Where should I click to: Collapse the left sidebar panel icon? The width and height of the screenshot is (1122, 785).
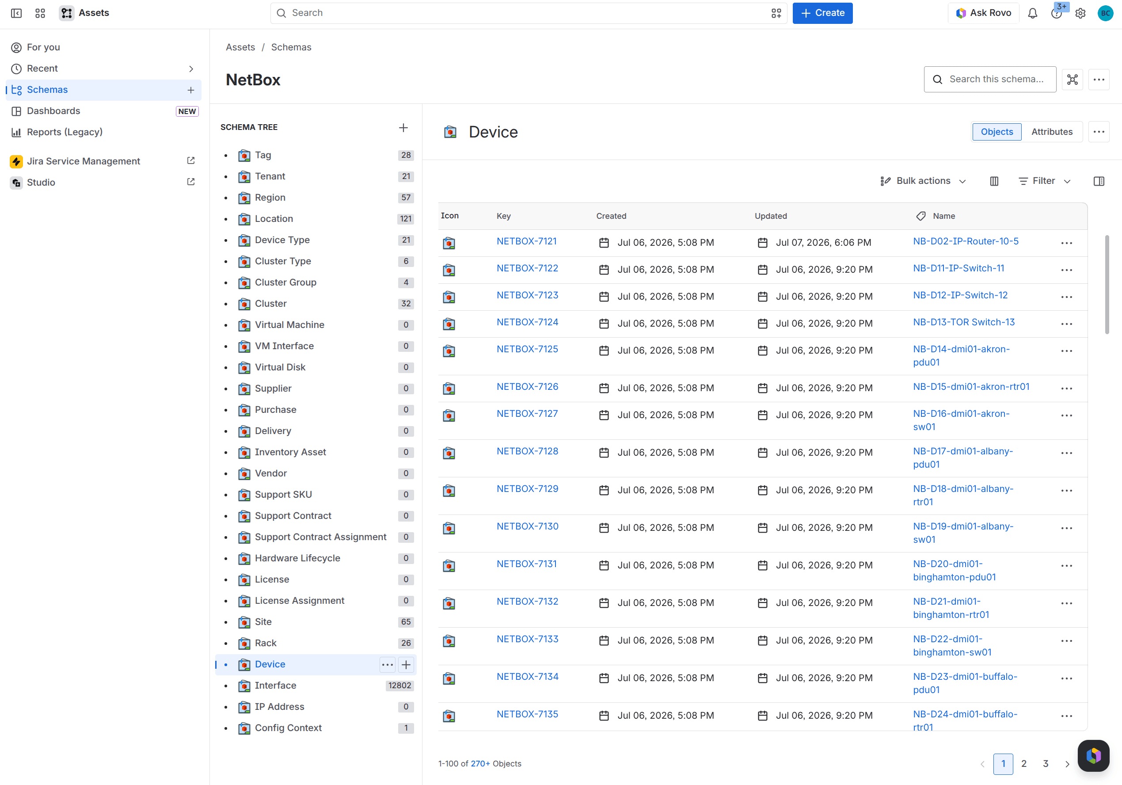[16, 13]
